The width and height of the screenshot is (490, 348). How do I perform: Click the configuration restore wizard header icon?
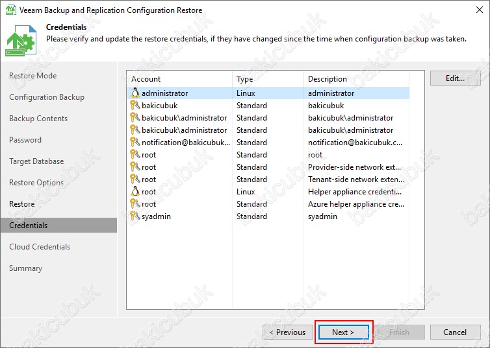pos(21,41)
